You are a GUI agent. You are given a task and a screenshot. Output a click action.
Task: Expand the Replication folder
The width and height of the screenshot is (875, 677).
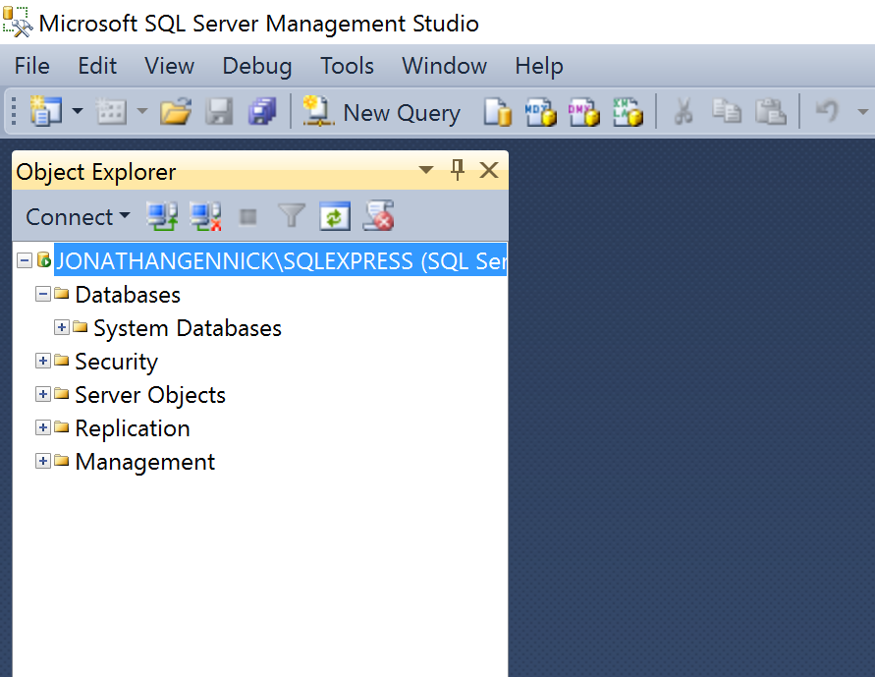(x=43, y=427)
